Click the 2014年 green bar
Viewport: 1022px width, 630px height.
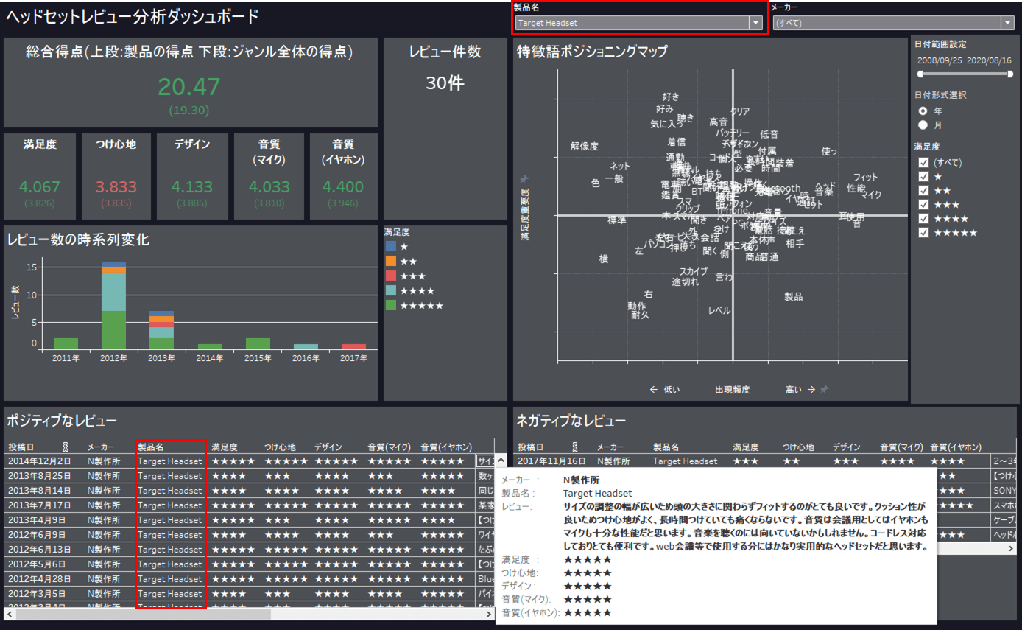pos(210,346)
